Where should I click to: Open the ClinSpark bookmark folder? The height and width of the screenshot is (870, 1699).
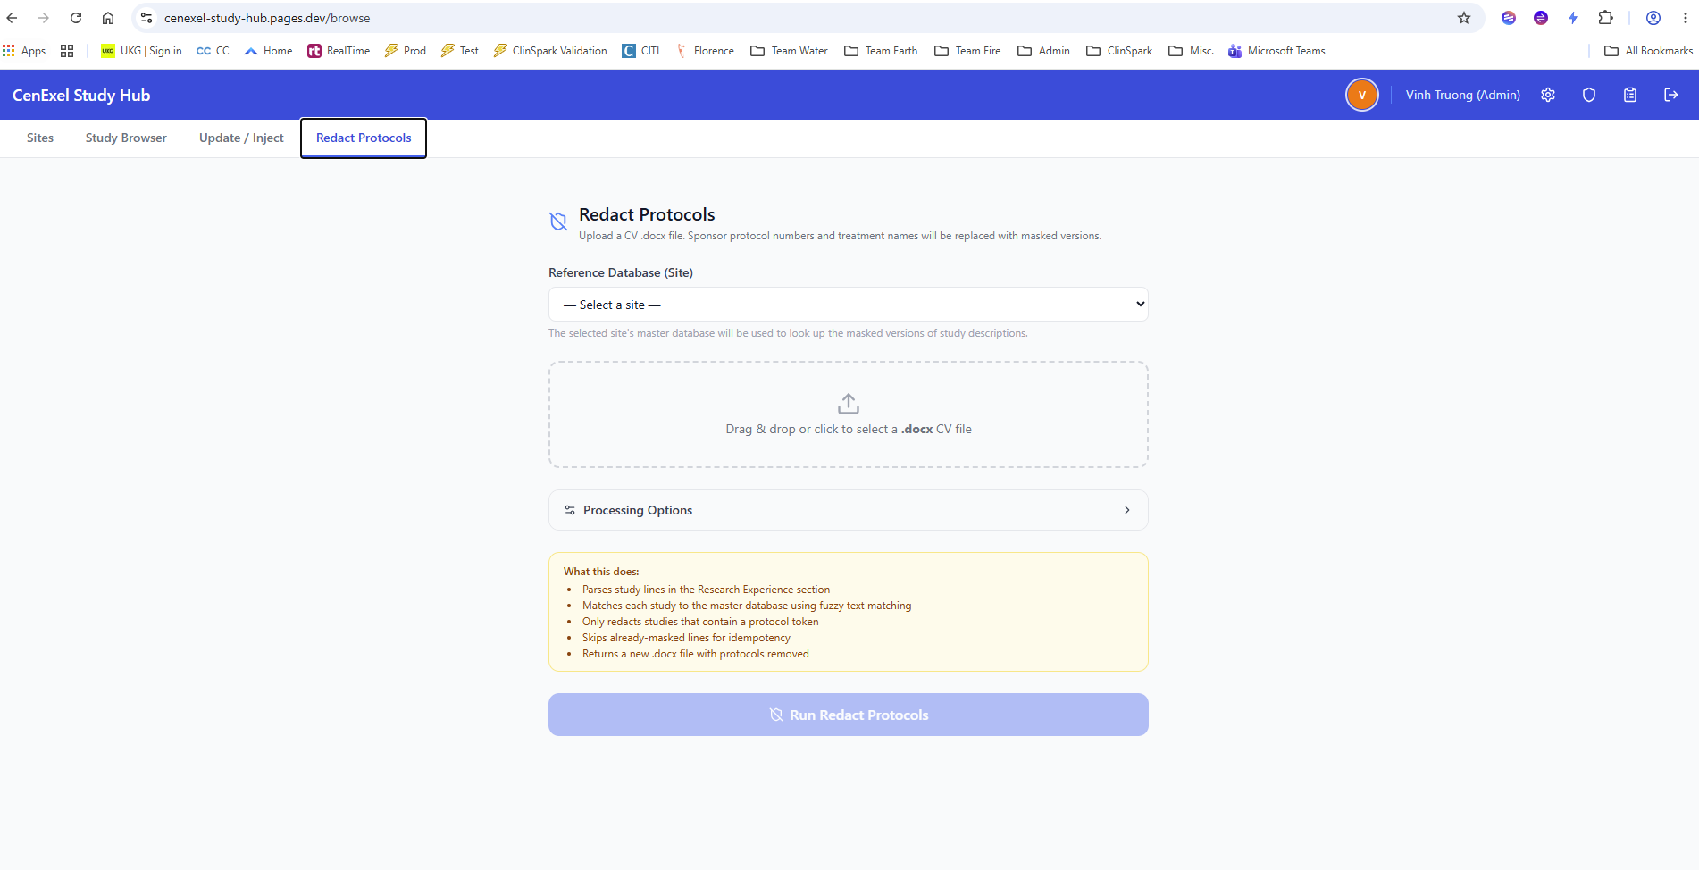(1119, 51)
